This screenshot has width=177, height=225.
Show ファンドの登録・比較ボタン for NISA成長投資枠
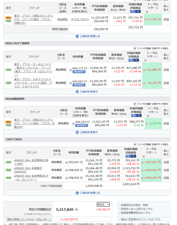click(151, 104)
